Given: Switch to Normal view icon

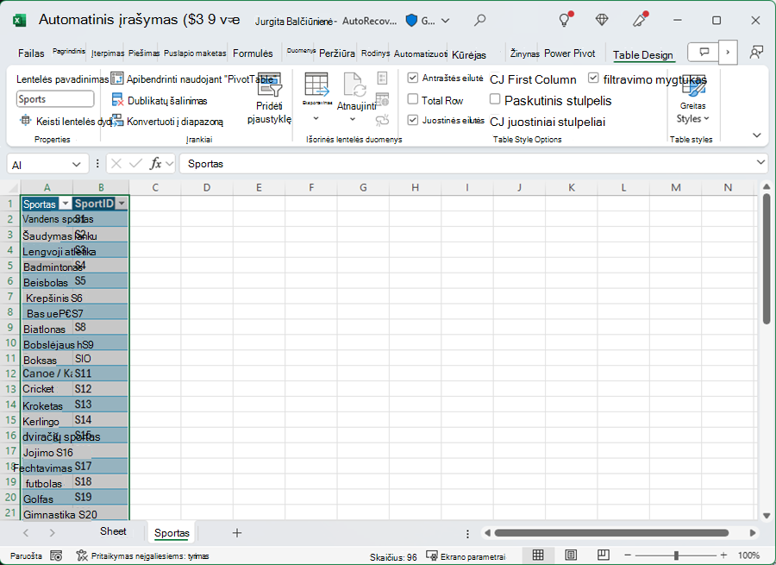Looking at the screenshot, I should (x=538, y=556).
